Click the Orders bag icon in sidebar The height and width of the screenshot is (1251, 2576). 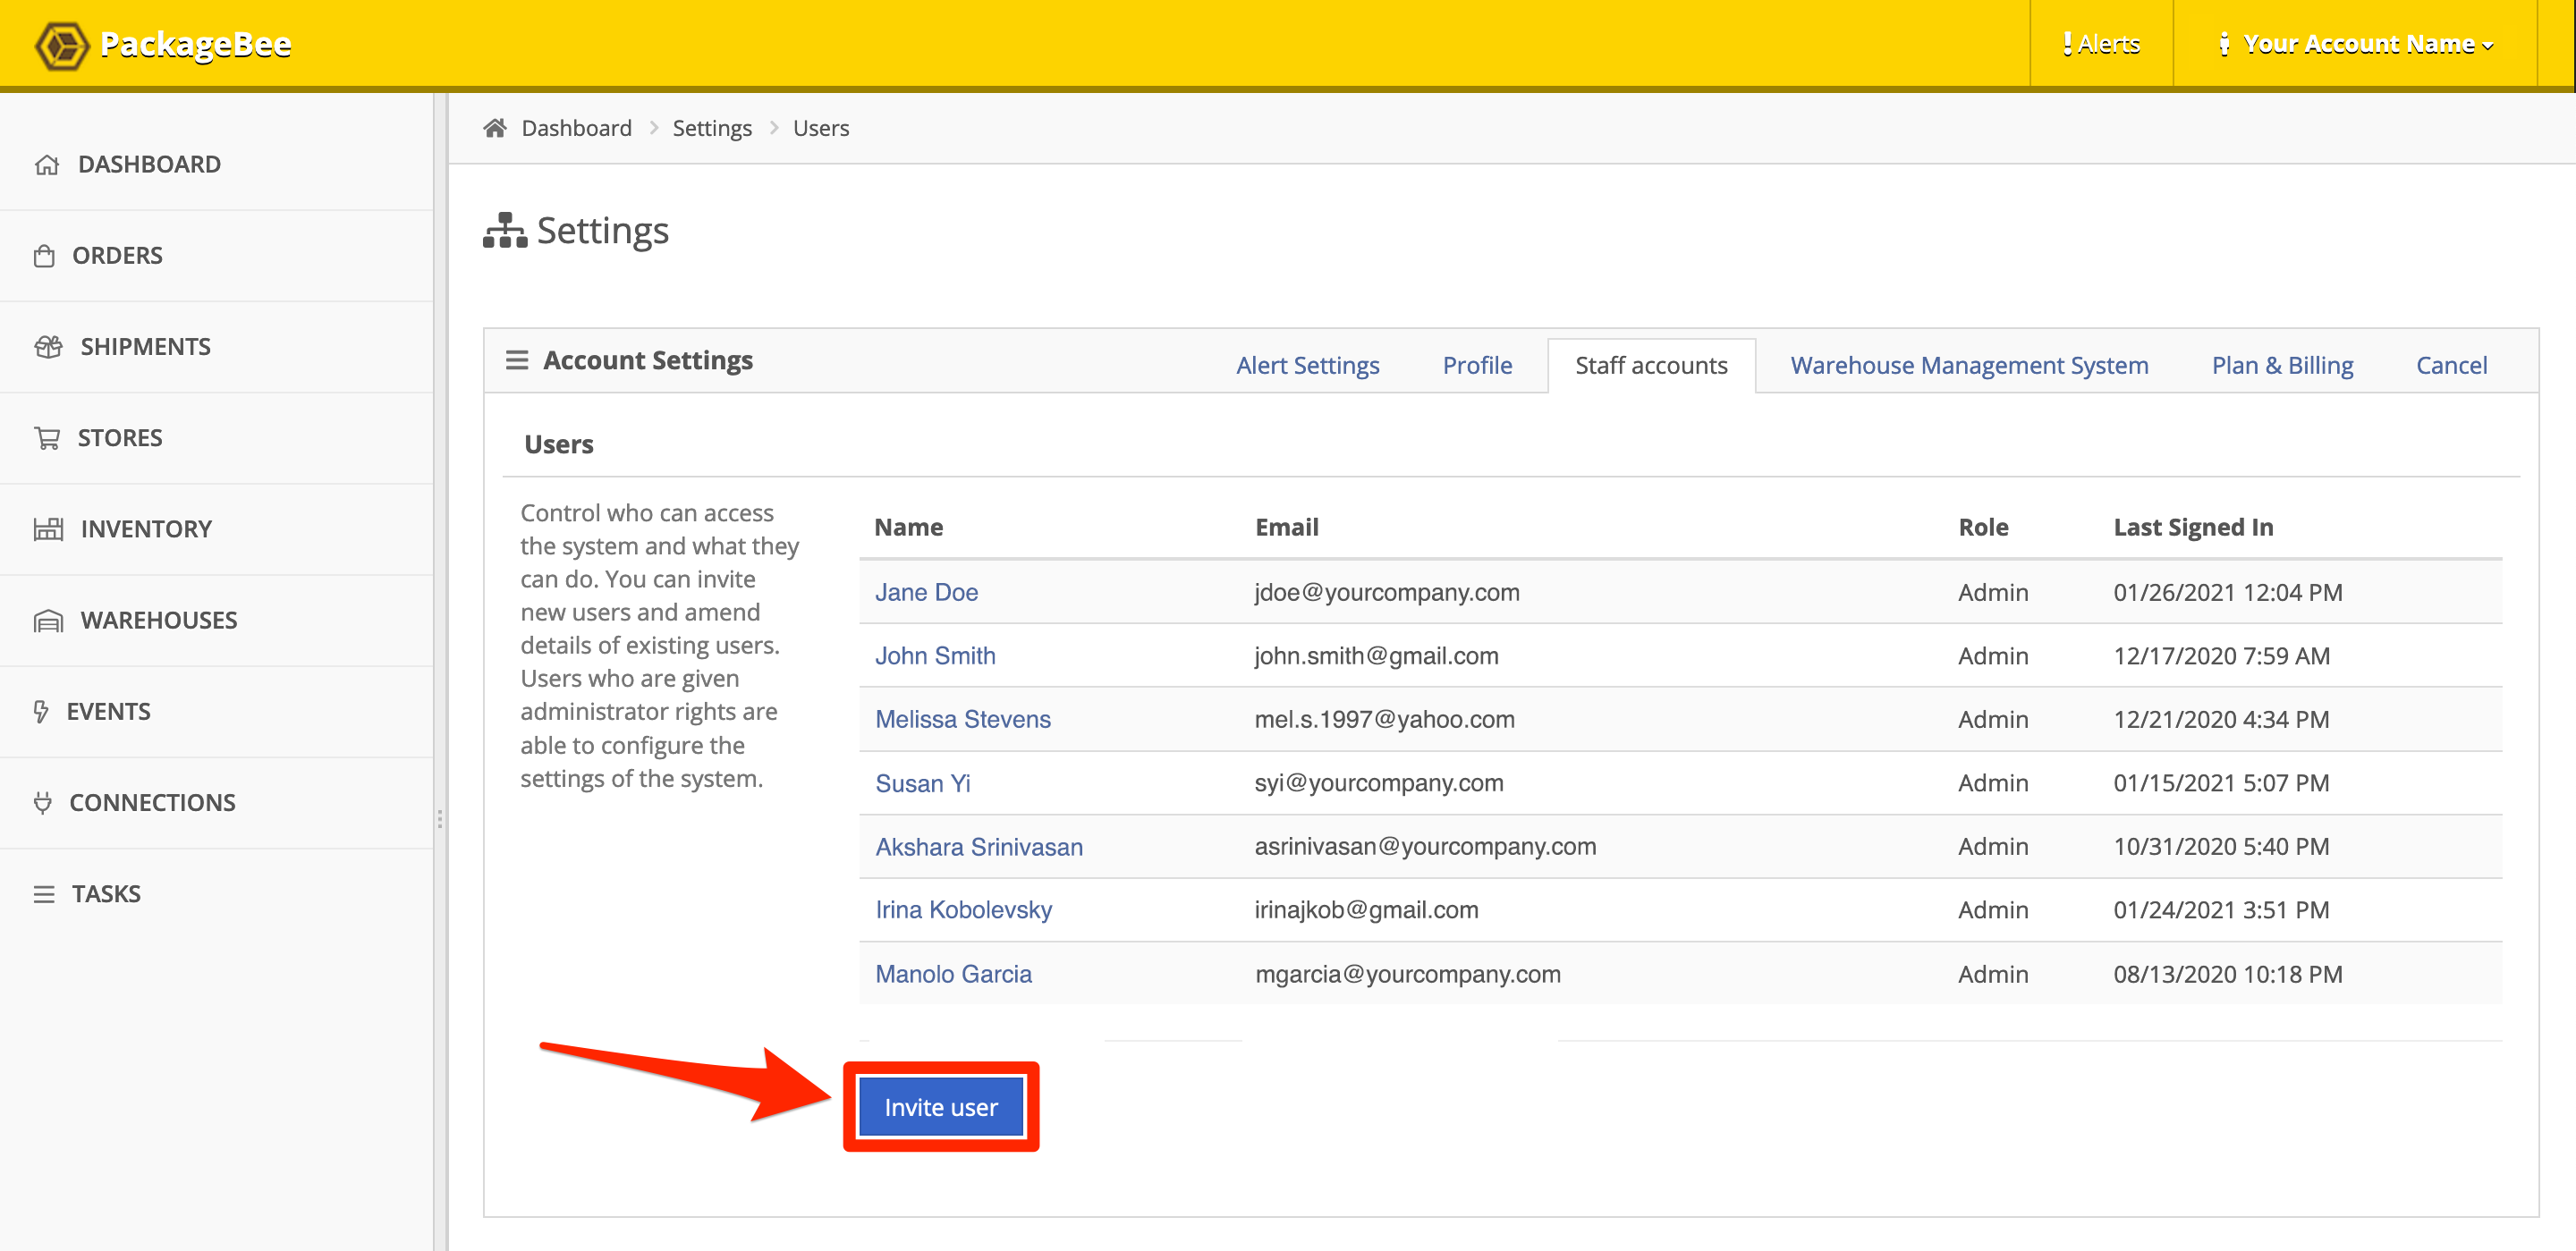[44, 256]
